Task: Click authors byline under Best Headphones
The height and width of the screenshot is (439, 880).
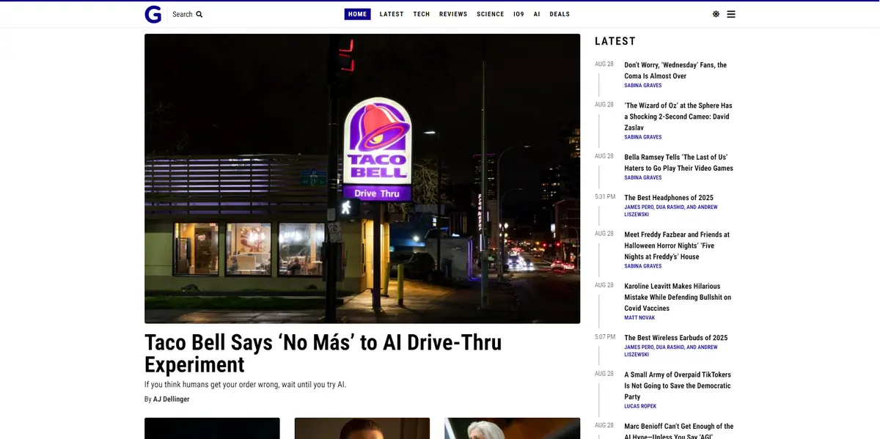Action: pyautogui.click(x=671, y=211)
